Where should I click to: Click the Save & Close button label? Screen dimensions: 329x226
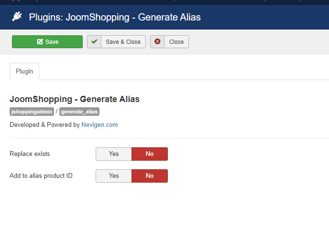(x=123, y=42)
